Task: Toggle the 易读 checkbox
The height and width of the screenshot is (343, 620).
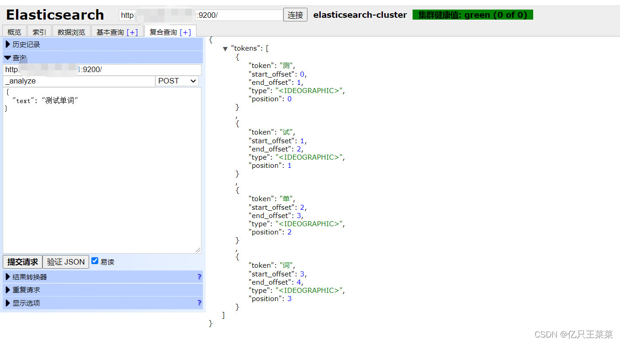Action: point(95,261)
